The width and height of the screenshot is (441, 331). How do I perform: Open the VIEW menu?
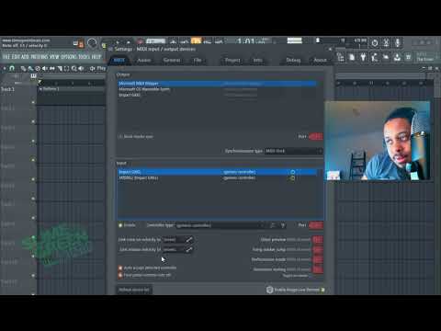click(54, 57)
